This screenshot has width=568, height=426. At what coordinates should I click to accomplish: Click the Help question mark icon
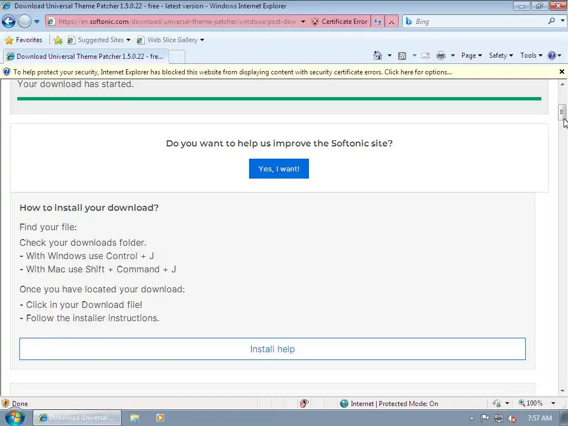(x=552, y=55)
